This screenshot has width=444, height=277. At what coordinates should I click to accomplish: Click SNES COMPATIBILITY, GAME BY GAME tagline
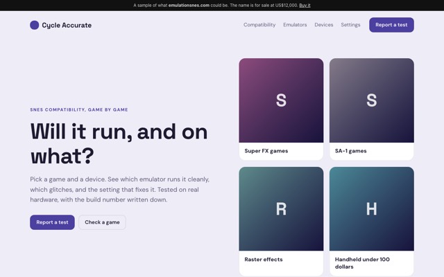pyautogui.click(x=79, y=109)
